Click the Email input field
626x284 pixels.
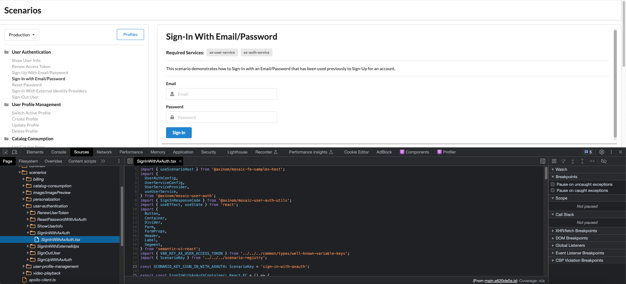(221, 94)
